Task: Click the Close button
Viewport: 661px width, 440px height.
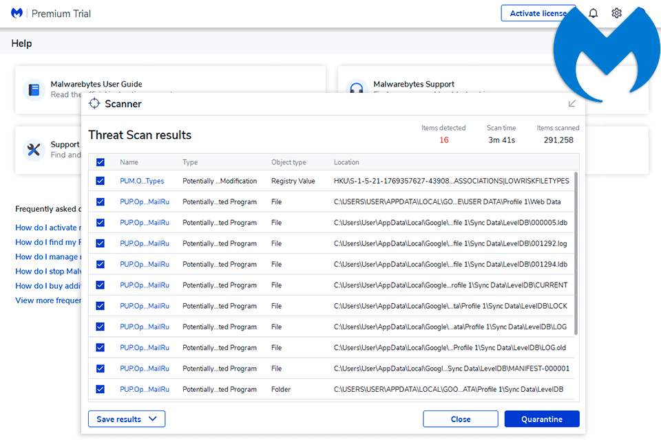Action: click(461, 419)
